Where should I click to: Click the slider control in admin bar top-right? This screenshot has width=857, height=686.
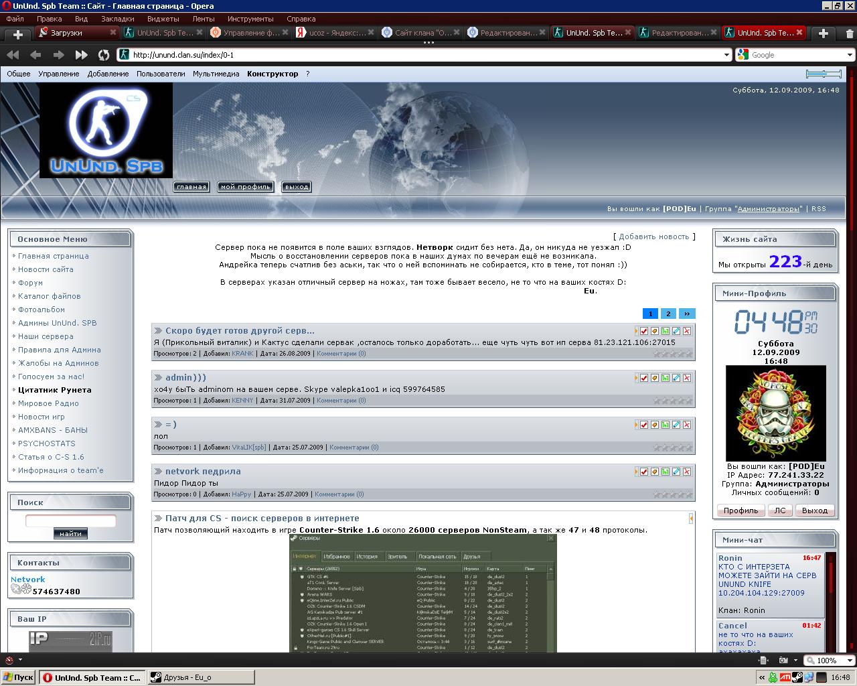[824, 74]
